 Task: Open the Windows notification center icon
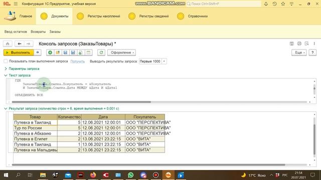click(x=312, y=175)
